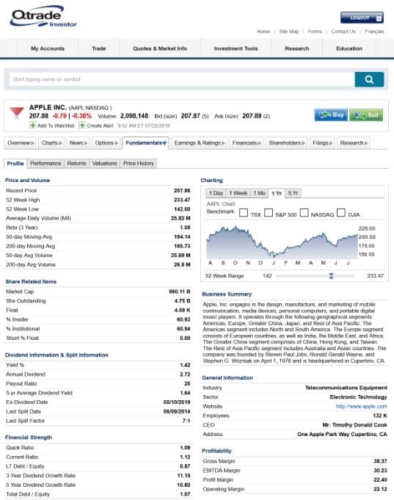Click the Industry value Telecommunications Equipment
The image size is (394, 500).
tap(346, 388)
